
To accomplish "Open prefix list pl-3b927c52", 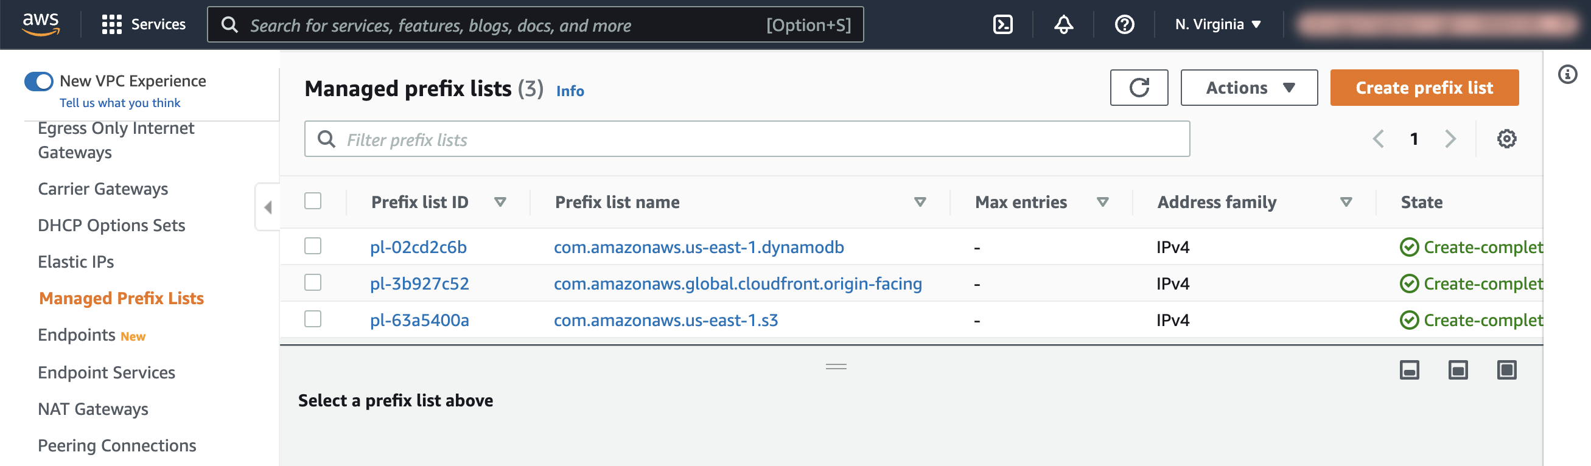I will click(x=419, y=283).
